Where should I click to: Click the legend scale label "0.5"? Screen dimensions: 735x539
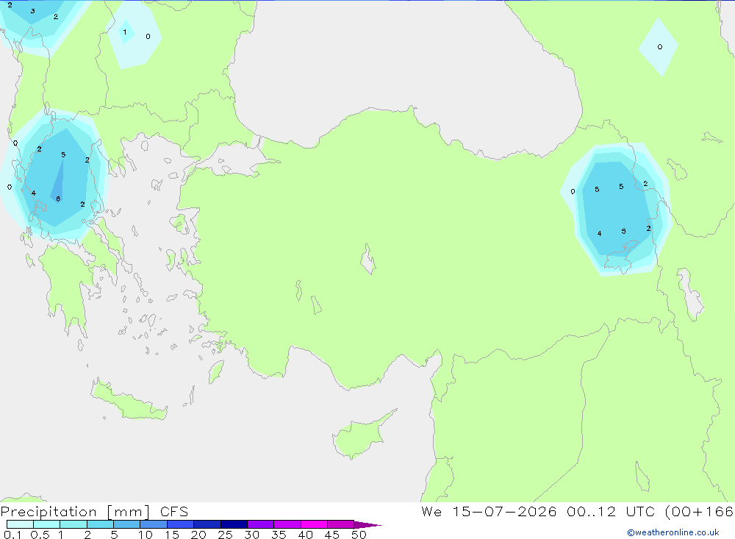40,535
